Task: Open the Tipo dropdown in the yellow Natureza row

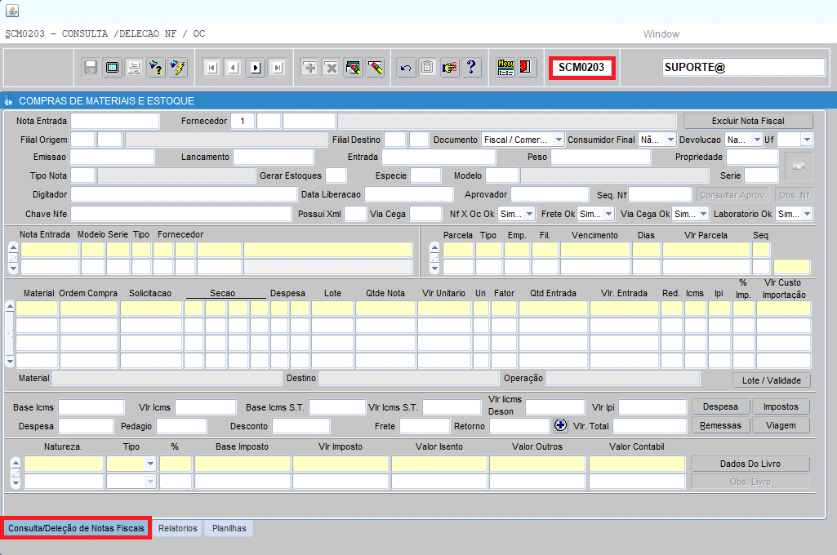Action: click(150, 464)
